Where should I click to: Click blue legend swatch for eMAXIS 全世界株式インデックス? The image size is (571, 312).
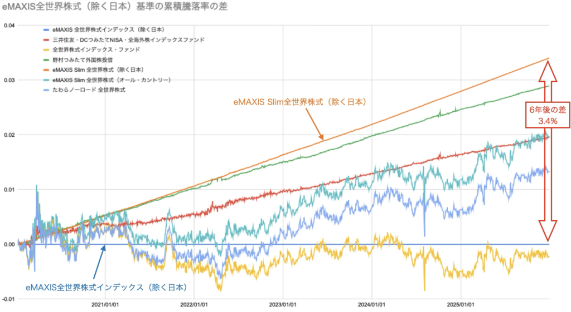point(45,29)
